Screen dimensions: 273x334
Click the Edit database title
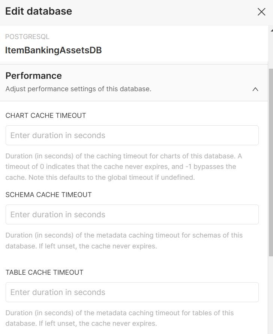[39, 11]
